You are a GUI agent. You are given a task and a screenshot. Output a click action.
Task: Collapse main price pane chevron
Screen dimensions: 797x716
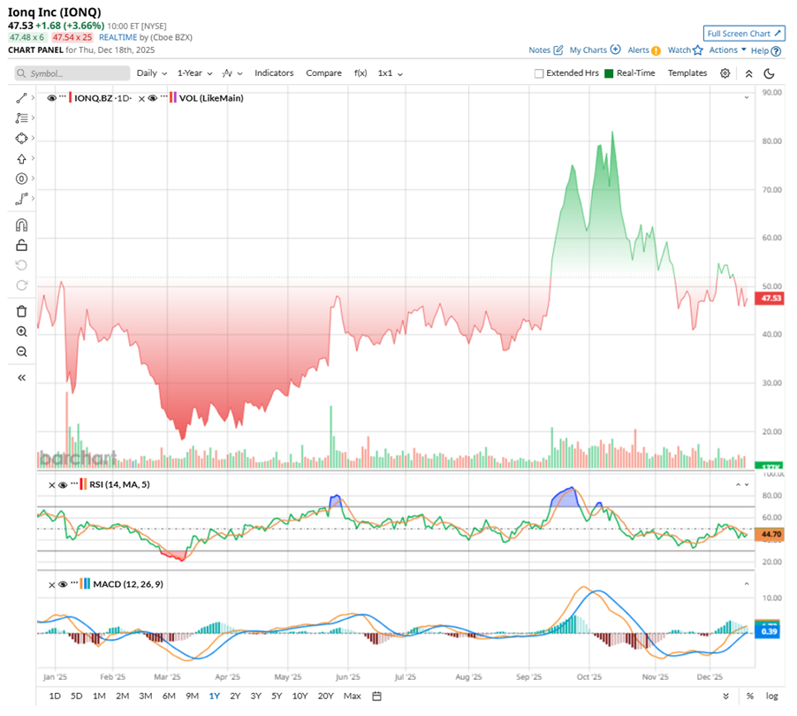(x=746, y=97)
